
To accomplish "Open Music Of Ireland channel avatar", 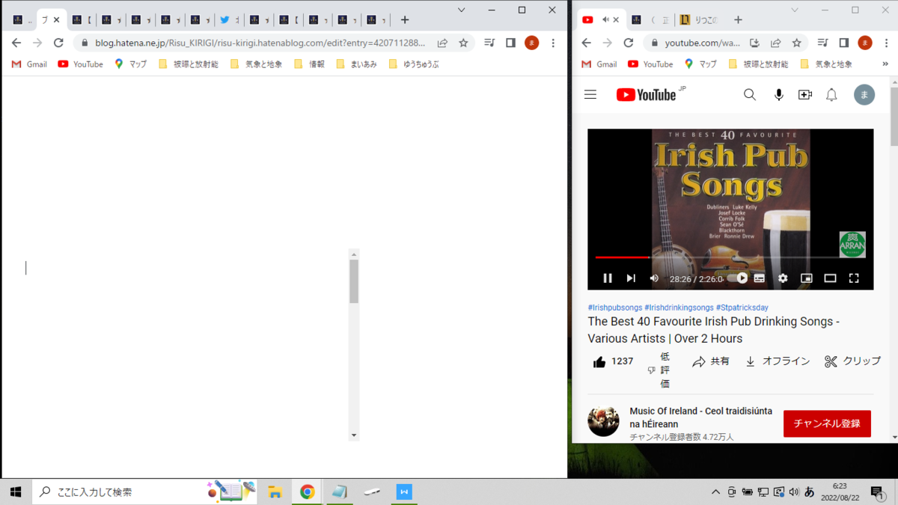I will [603, 421].
